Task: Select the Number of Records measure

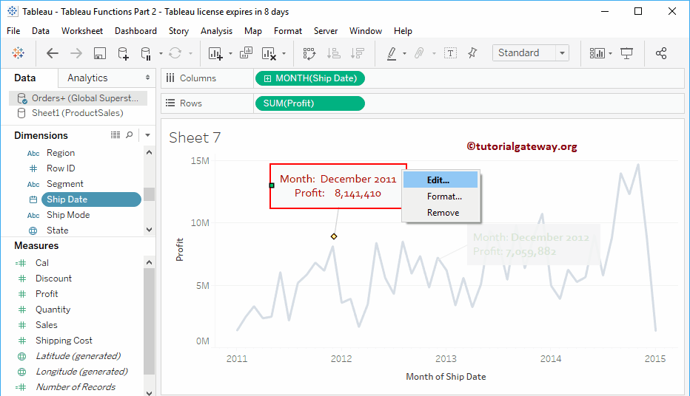Action: click(76, 387)
